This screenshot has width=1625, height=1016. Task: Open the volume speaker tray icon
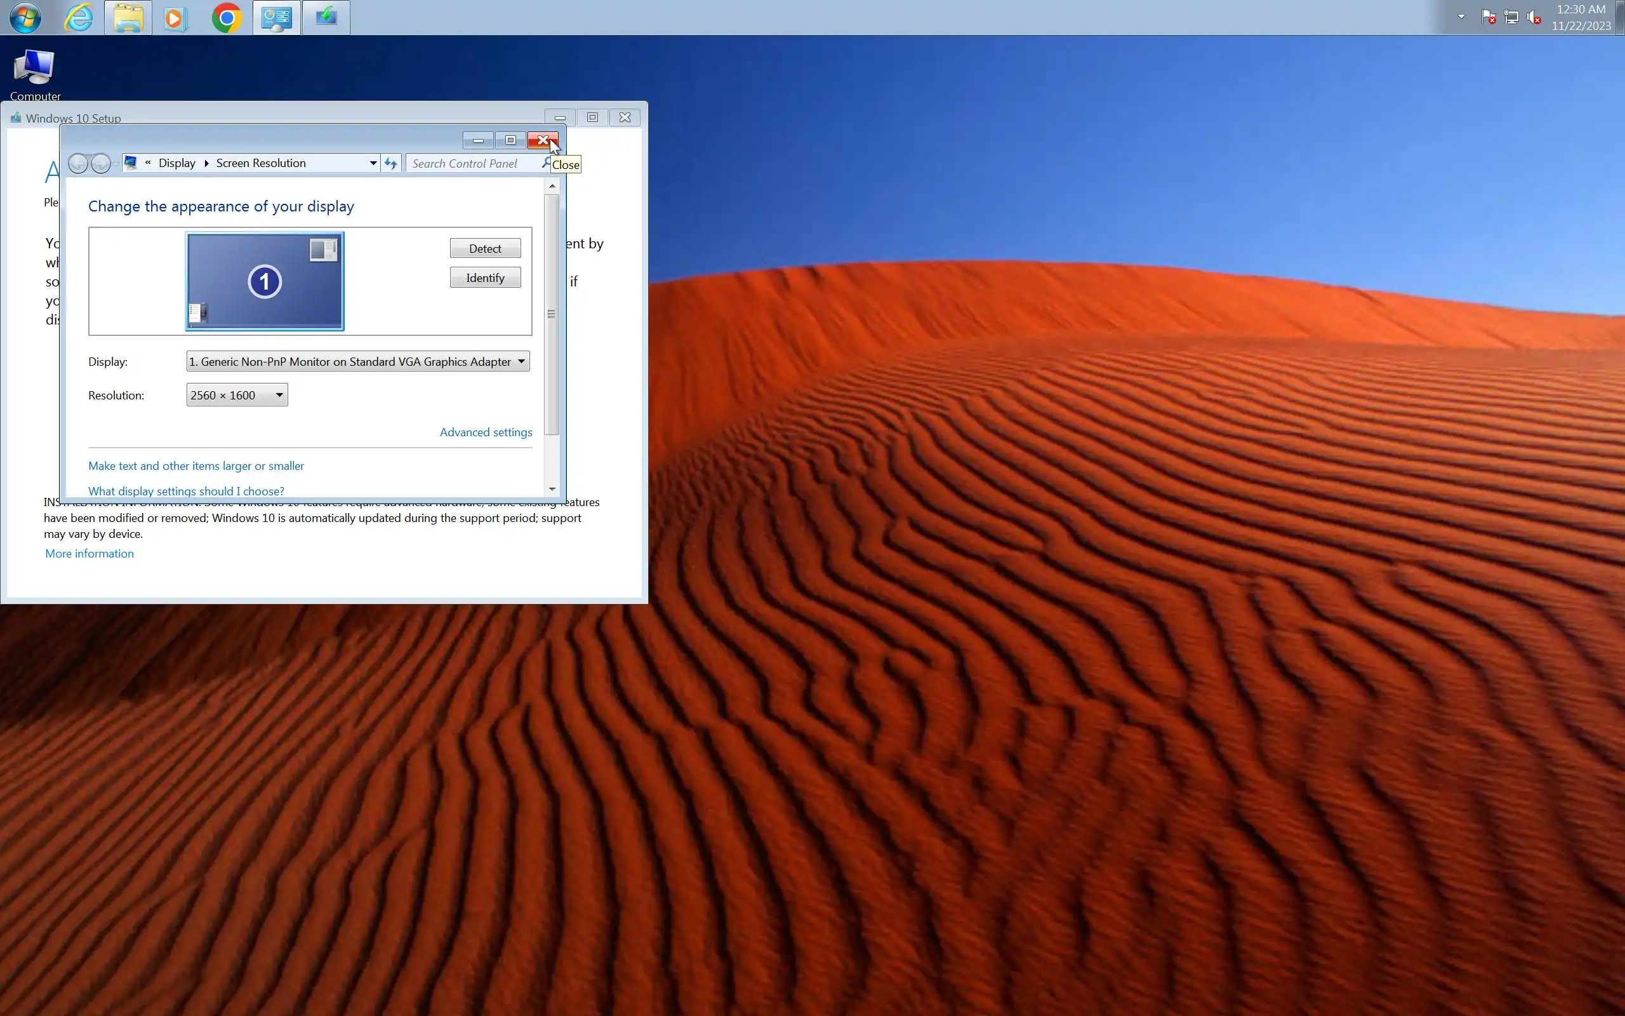coord(1534,17)
